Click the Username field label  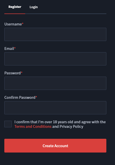[13, 24]
